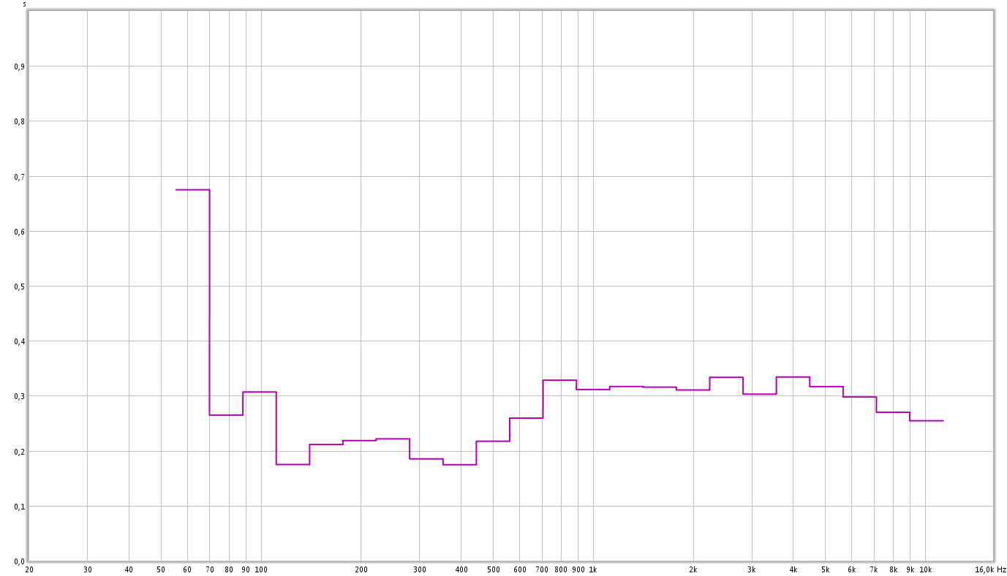Click the 0,6 label on the vertical axis
Image resolution: width=1007 pixels, height=576 pixels.
click(19, 232)
